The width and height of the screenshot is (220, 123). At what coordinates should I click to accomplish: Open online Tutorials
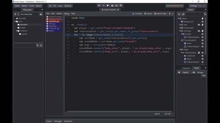[137, 14]
